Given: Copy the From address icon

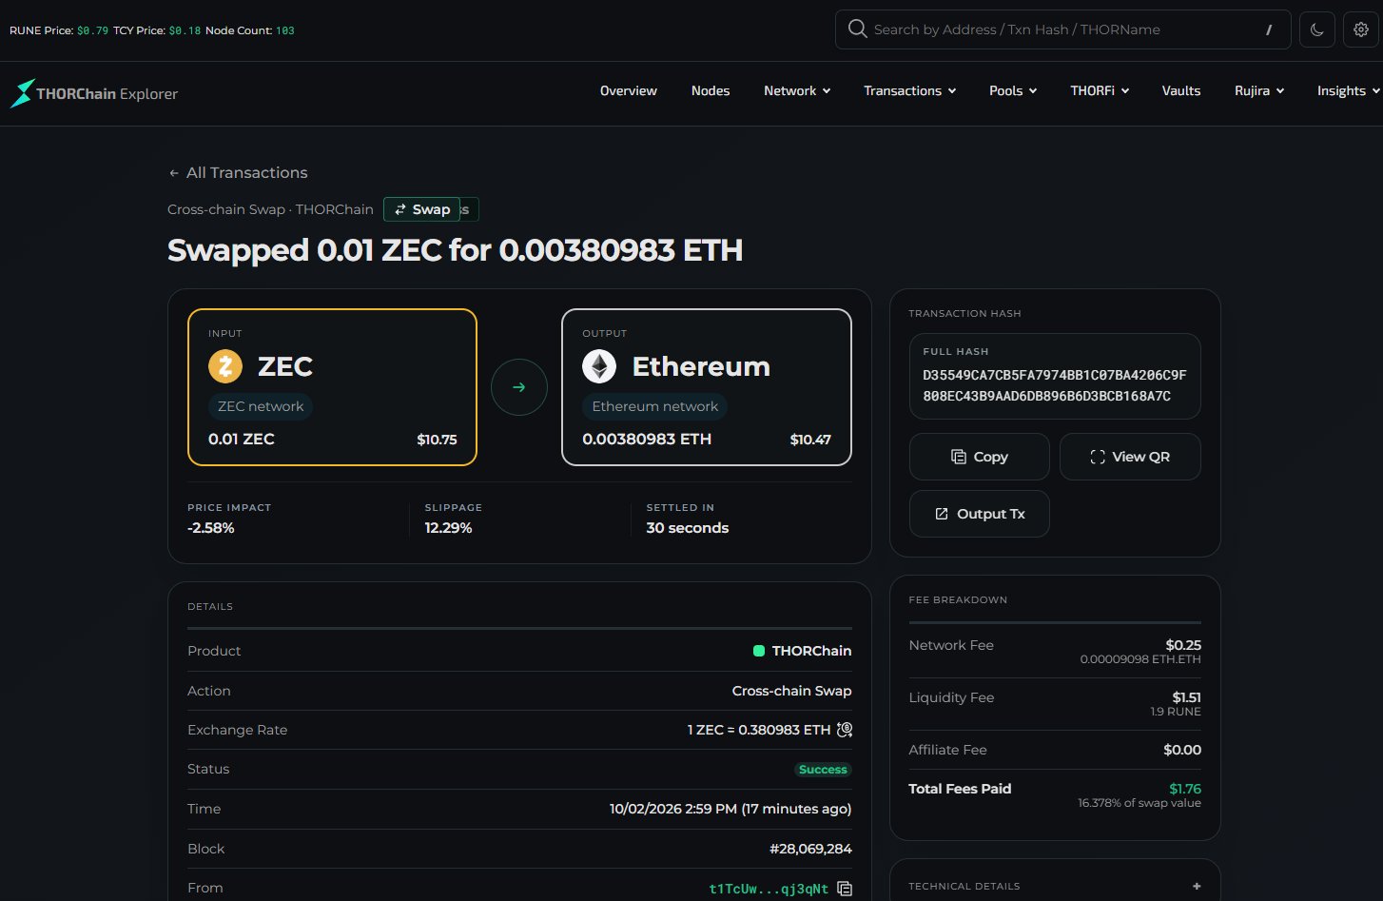Looking at the screenshot, I should 845,889.
